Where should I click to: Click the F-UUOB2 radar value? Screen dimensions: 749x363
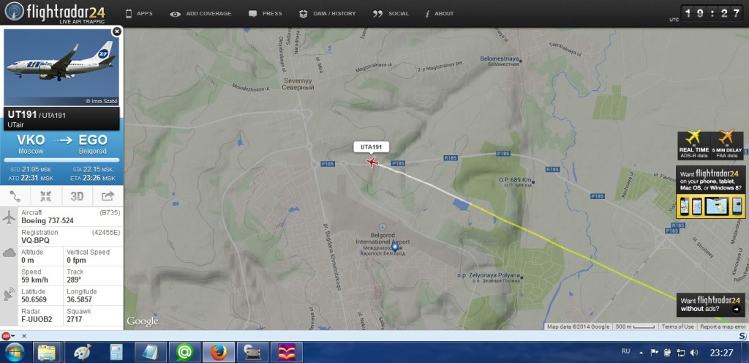(37, 319)
